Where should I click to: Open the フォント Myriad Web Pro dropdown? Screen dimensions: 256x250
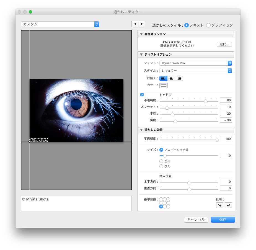click(196, 63)
